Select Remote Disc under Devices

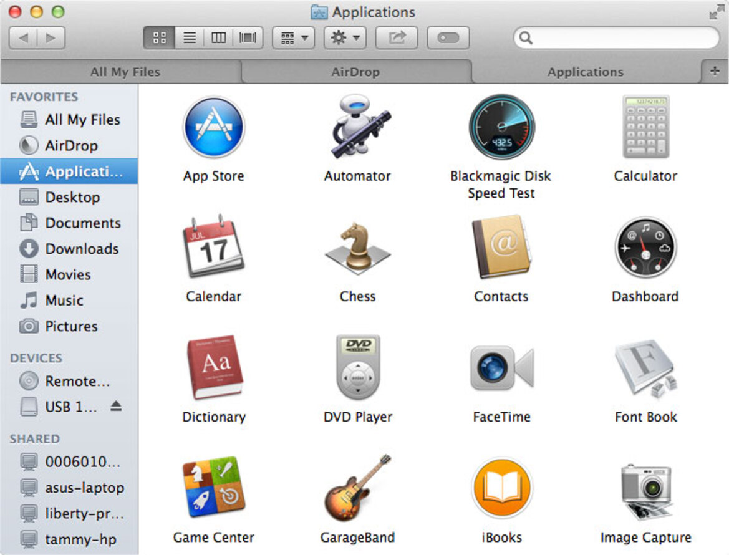click(69, 381)
